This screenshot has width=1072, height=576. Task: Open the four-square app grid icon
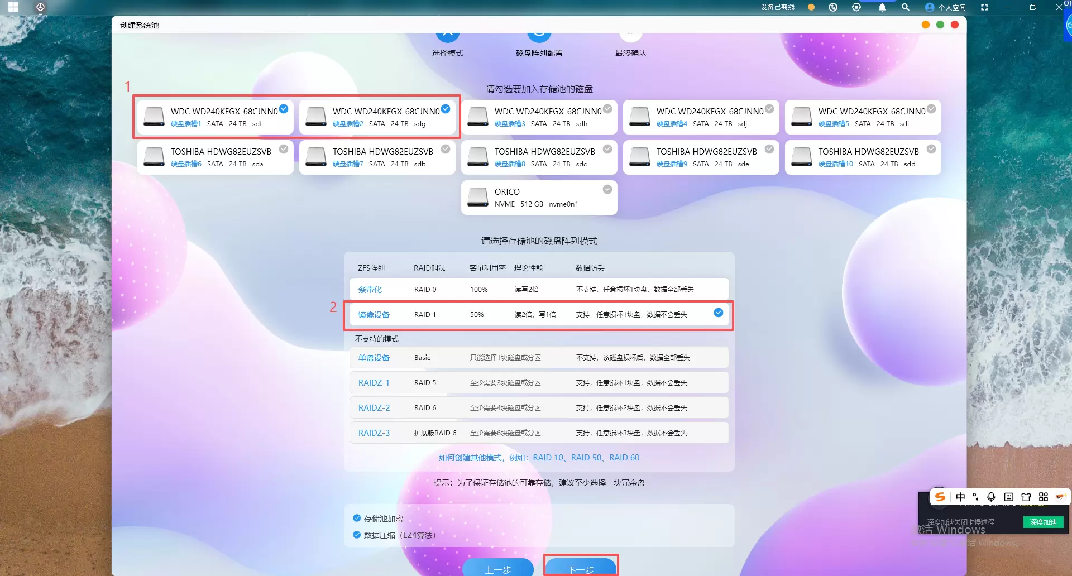pyautogui.click(x=13, y=7)
